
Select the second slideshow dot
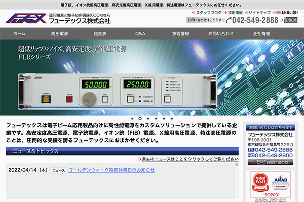140,119
